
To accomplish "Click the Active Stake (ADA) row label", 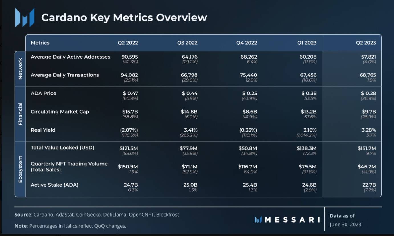I will (54, 185).
